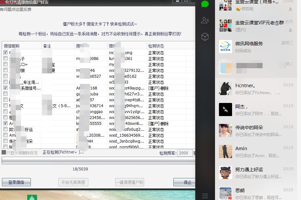Open the WeChat chats icon
Viewport: 301px width, 200px height.
(205, 4)
